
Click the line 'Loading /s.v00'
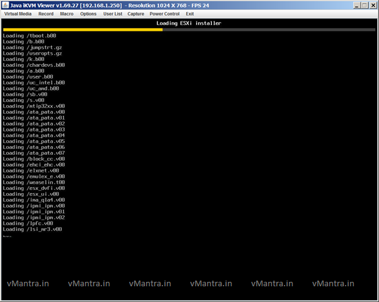24,100
